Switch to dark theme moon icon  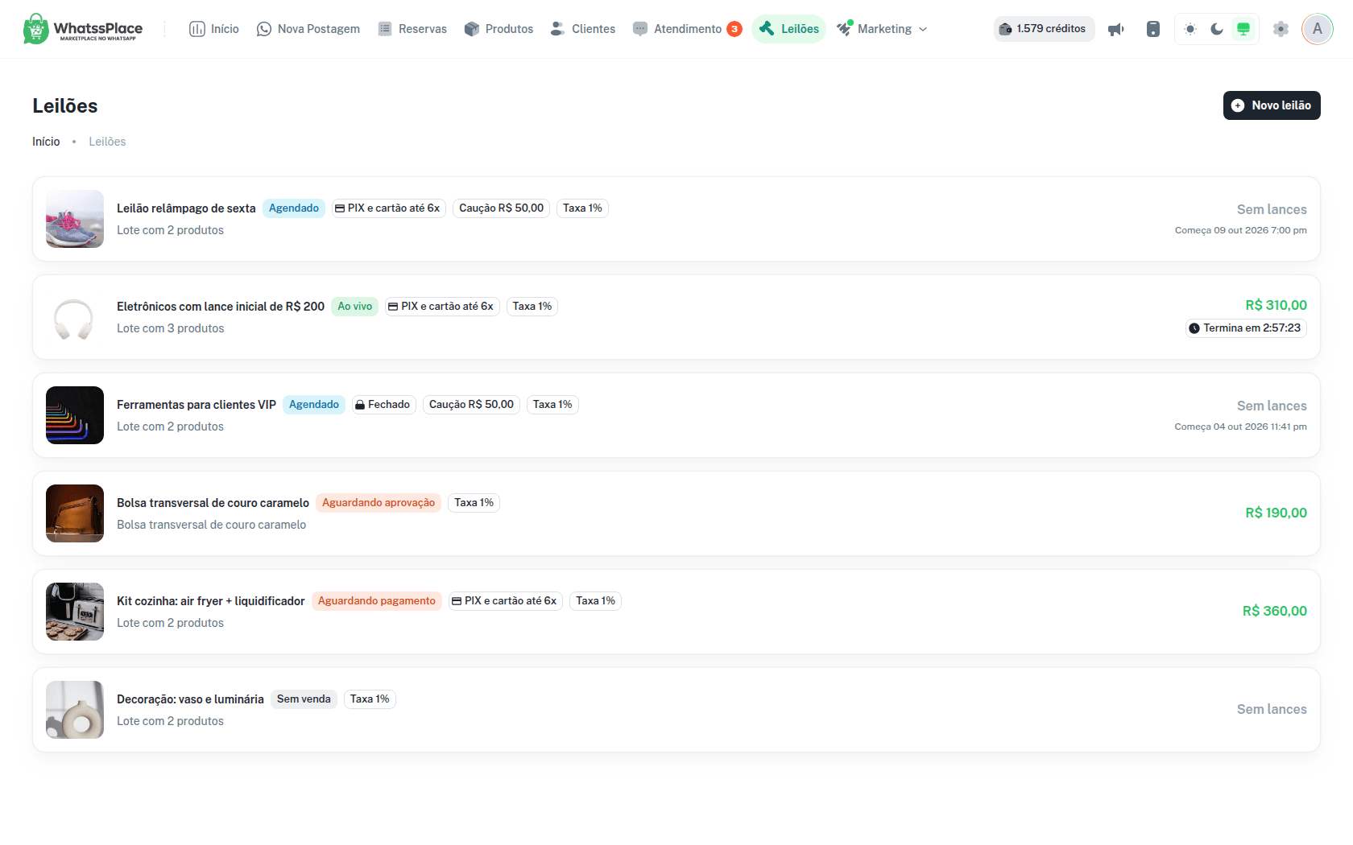pos(1217,29)
